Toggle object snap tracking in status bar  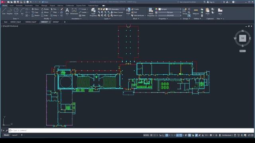pyautogui.click(x=177, y=135)
